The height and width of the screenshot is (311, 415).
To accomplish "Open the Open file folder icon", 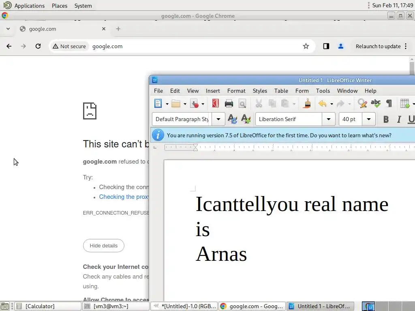I will 176,103.
